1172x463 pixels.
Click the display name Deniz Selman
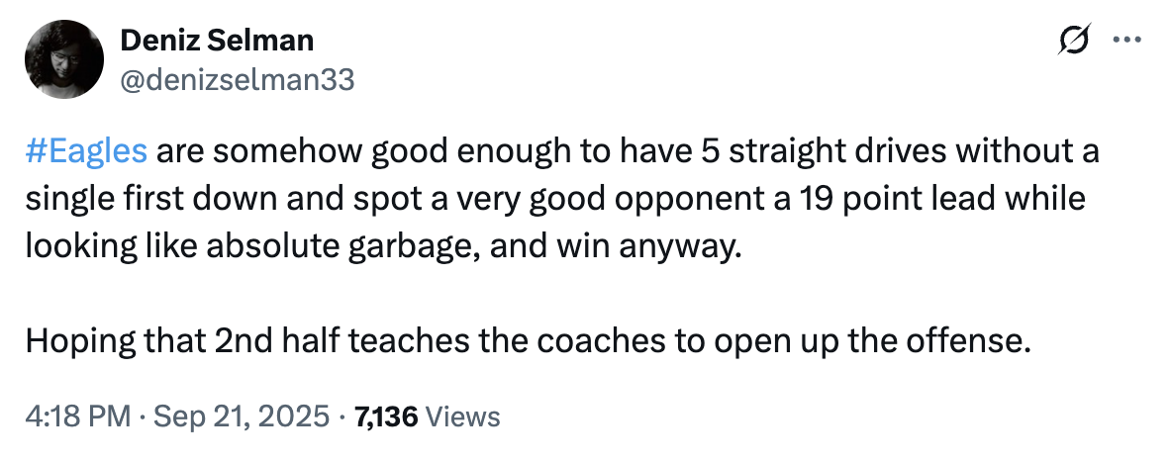coord(217,41)
